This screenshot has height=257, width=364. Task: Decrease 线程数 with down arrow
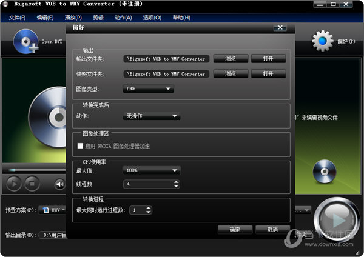click(x=176, y=186)
